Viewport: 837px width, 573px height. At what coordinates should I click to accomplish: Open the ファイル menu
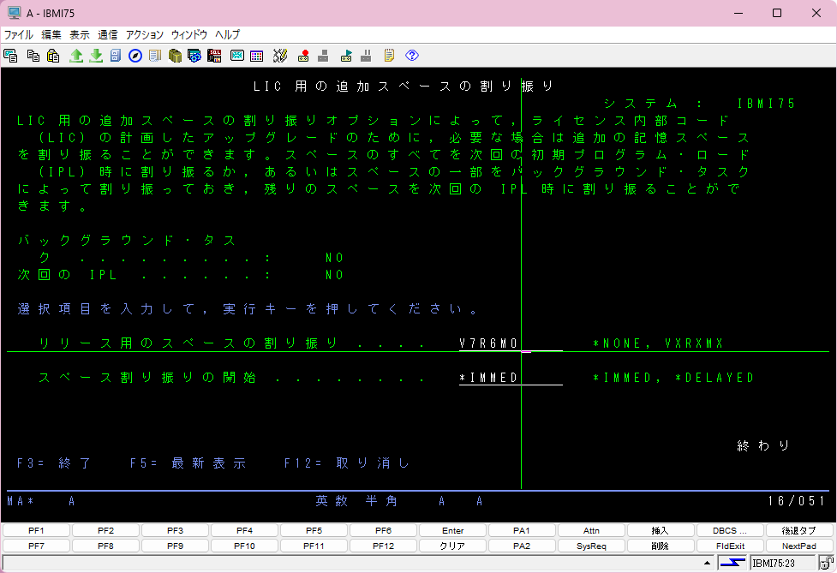tap(15, 35)
